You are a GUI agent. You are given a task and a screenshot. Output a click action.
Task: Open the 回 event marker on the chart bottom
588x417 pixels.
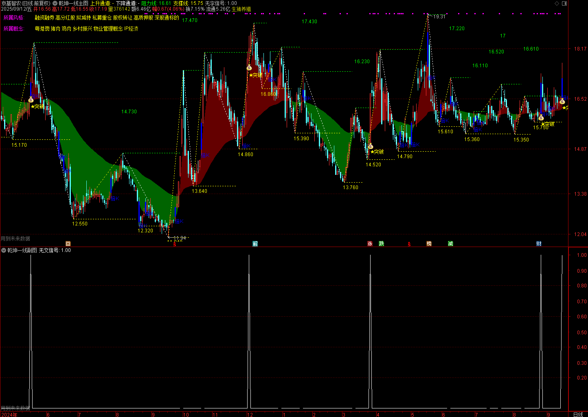[68, 244]
